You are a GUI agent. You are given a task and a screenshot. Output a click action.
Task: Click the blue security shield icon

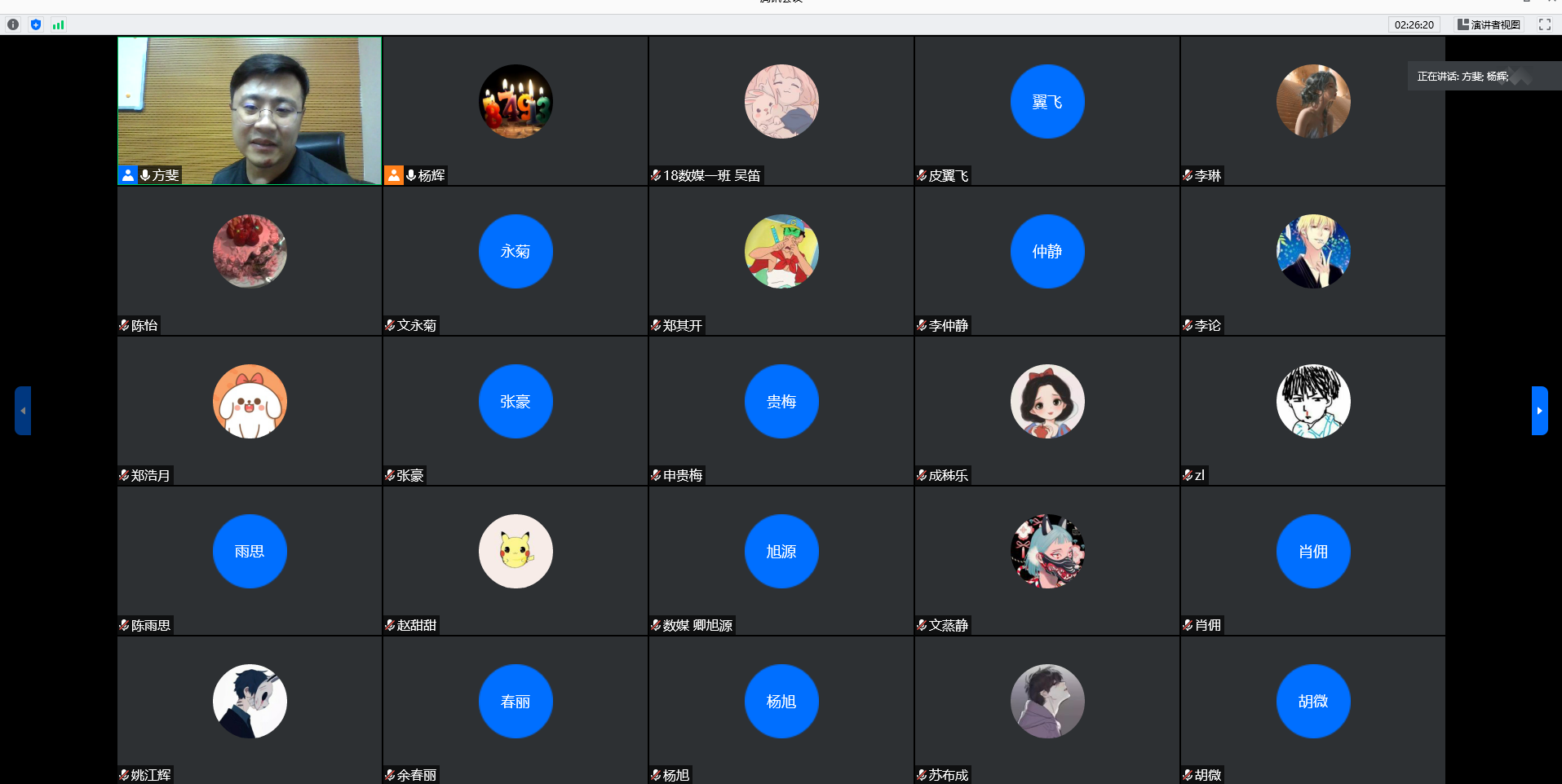pos(36,24)
